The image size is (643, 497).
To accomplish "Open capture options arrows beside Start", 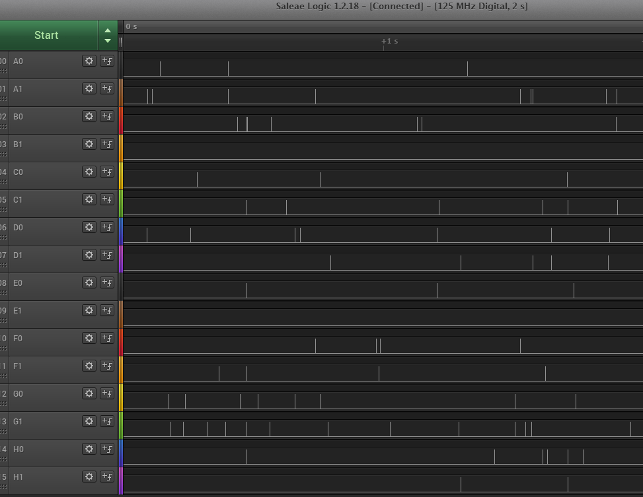I will tap(108, 35).
